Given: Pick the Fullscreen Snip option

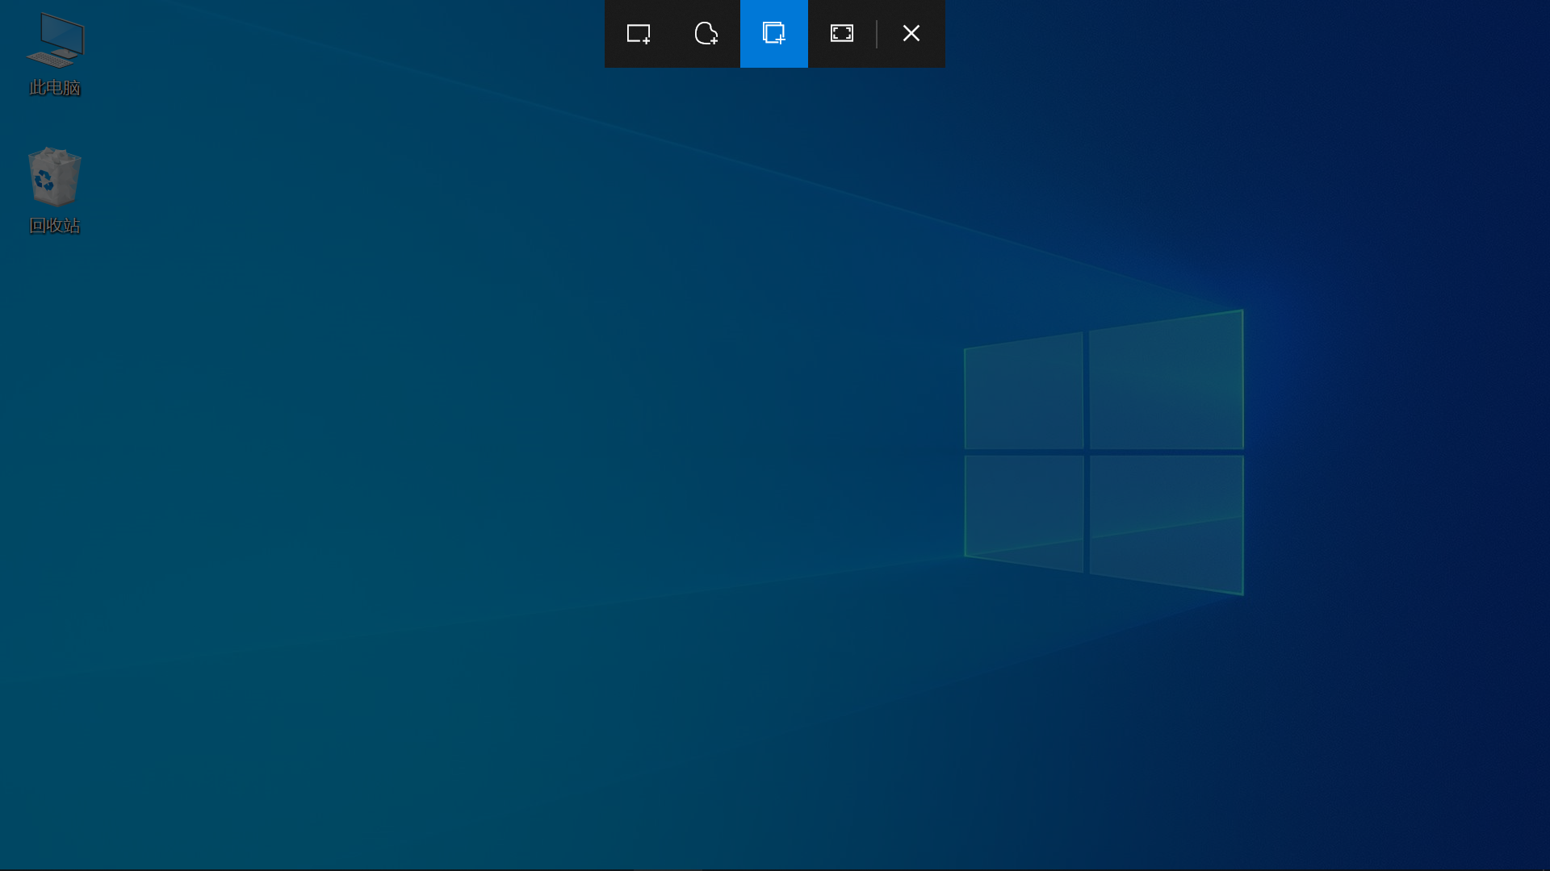Looking at the screenshot, I should click(842, 34).
